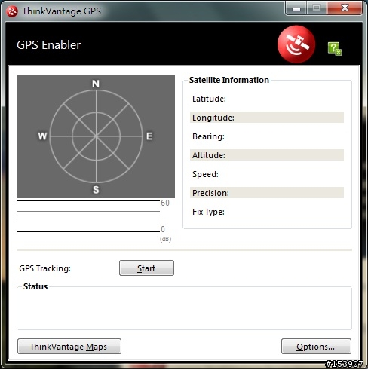Screen dimensions: 368x370
Task: Click the N marker on compass
Action: coord(96,84)
